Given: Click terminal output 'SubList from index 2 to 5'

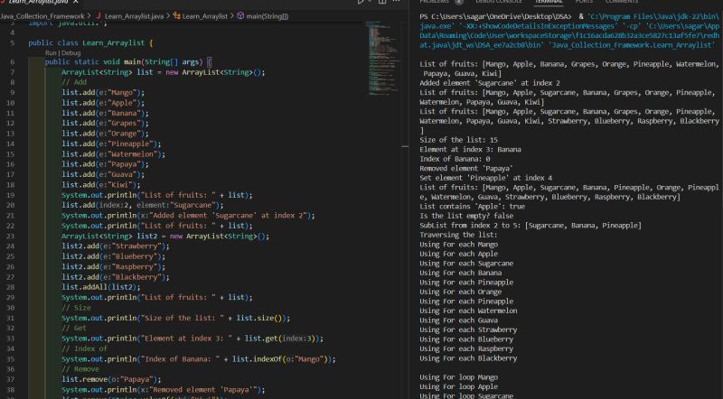Looking at the screenshot, I should pos(531,226).
